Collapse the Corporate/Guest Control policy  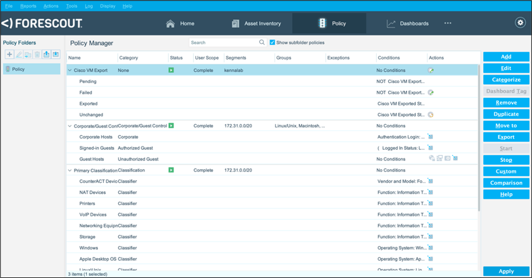click(70, 126)
